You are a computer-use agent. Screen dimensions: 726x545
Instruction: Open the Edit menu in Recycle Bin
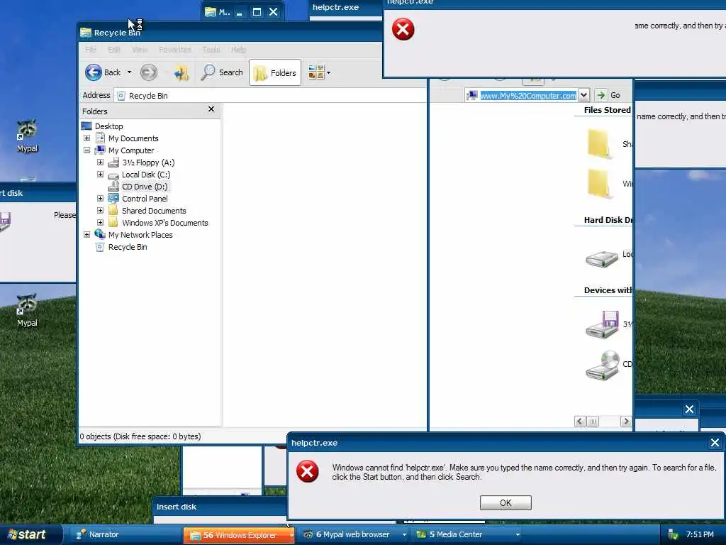(x=114, y=49)
